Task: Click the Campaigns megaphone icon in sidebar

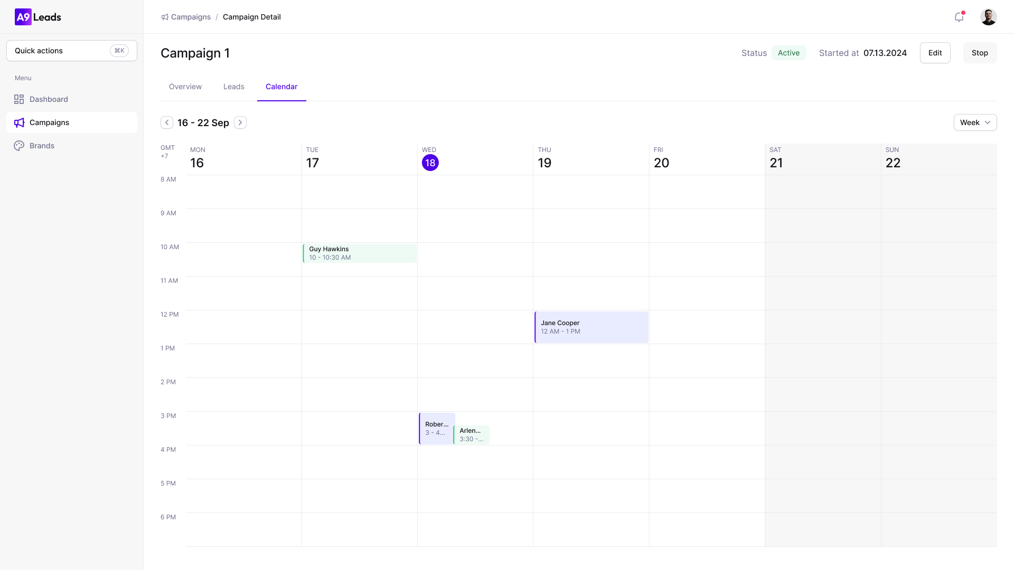Action: 20,122
